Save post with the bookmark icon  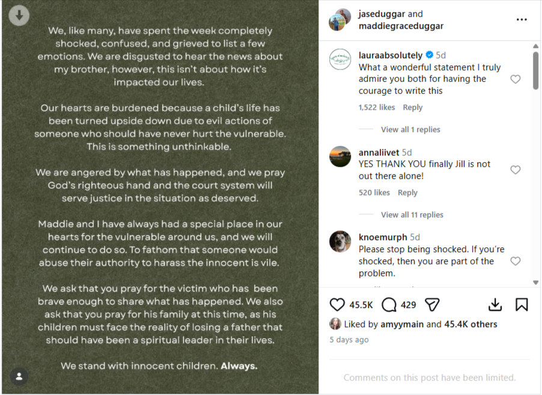pyautogui.click(x=522, y=305)
